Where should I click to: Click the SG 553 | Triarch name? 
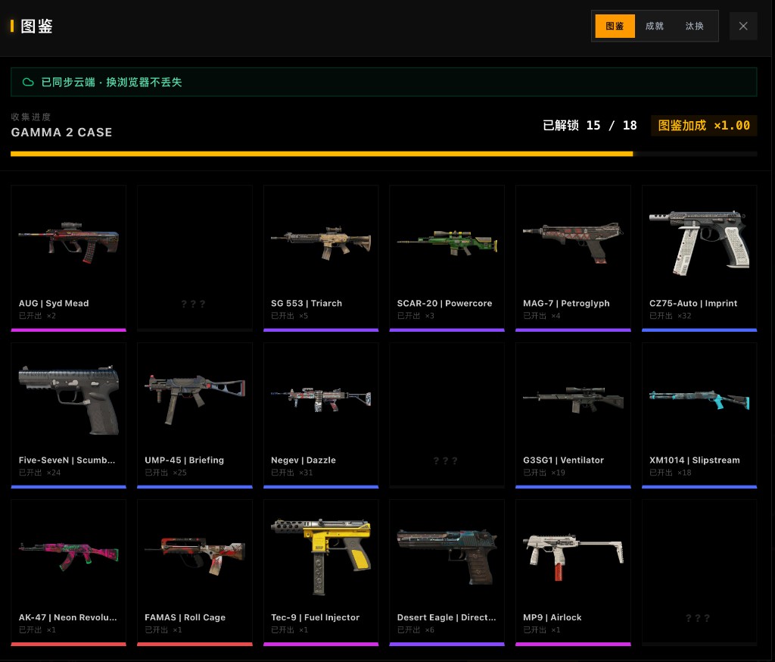[x=306, y=303]
